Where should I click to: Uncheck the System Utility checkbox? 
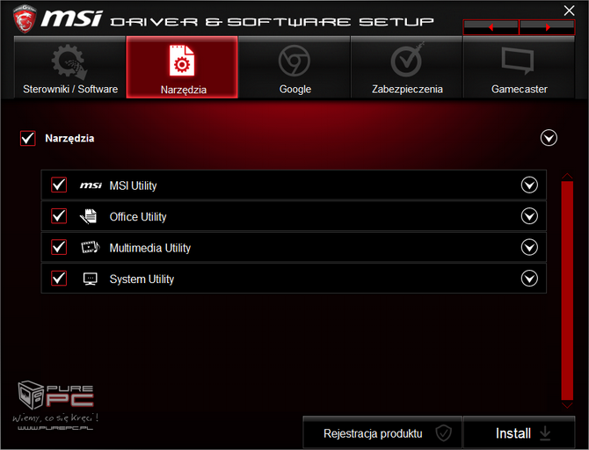[59, 279]
